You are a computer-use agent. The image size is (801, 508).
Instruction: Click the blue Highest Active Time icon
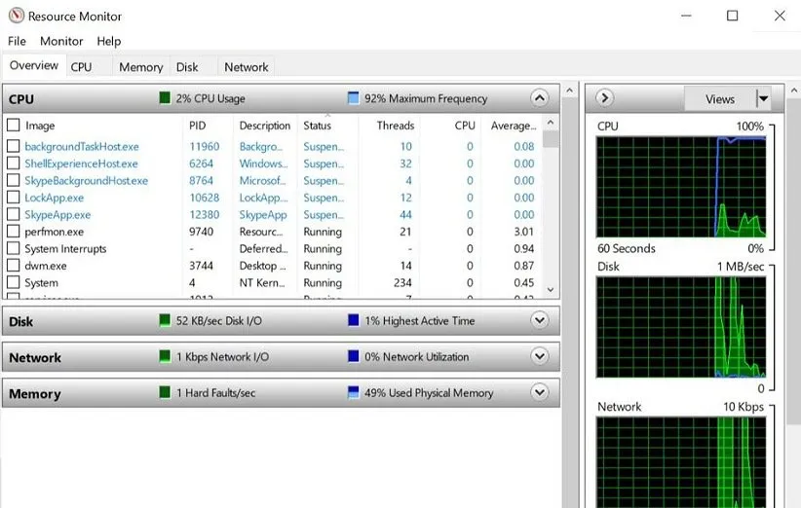354,320
